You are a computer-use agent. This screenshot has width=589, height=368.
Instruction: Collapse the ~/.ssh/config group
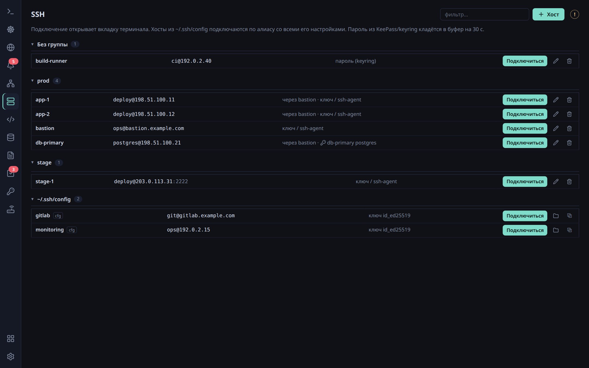(x=32, y=199)
